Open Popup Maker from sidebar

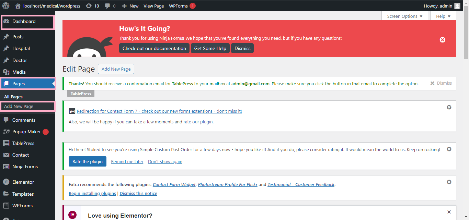[x=26, y=132]
